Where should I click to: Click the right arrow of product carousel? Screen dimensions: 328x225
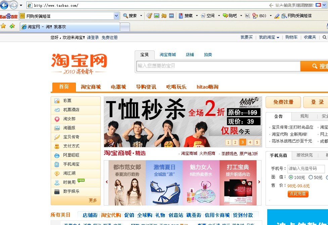point(259,182)
